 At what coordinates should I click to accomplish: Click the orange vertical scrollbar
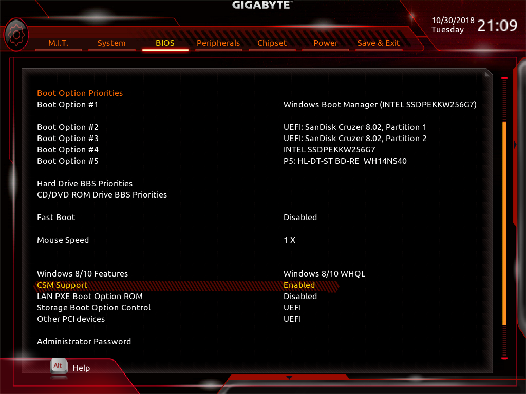(504, 224)
